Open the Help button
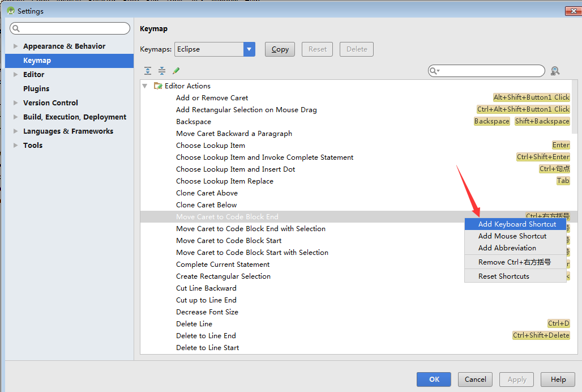 point(558,380)
